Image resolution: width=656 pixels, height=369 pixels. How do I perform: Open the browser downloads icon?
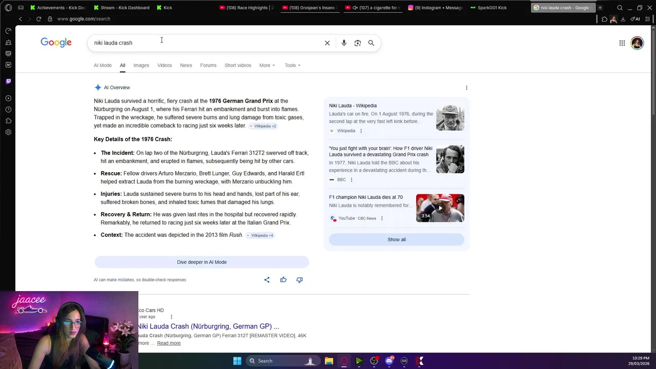point(623,19)
